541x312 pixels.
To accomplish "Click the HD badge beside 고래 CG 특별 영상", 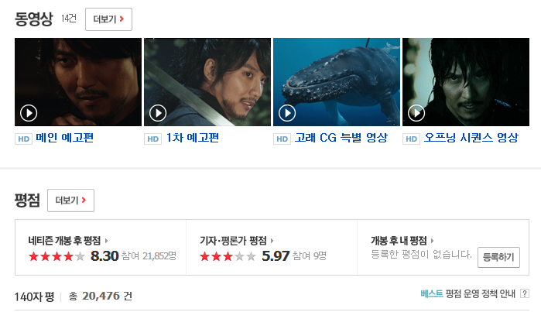I will 282,139.
